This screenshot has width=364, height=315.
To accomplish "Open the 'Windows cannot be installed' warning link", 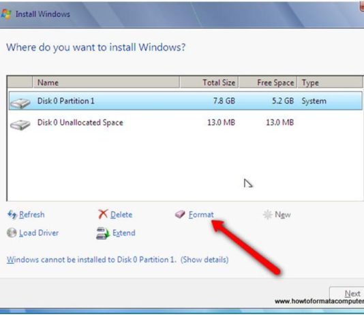I will (x=117, y=259).
